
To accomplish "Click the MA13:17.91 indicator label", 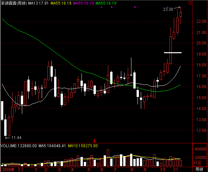I will [x=38, y=3].
